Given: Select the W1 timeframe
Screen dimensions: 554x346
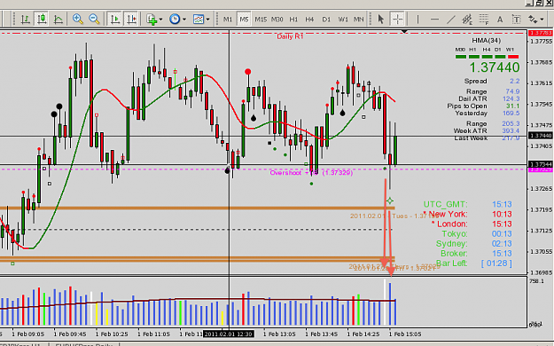Looking at the screenshot, I should coord(343,20).
